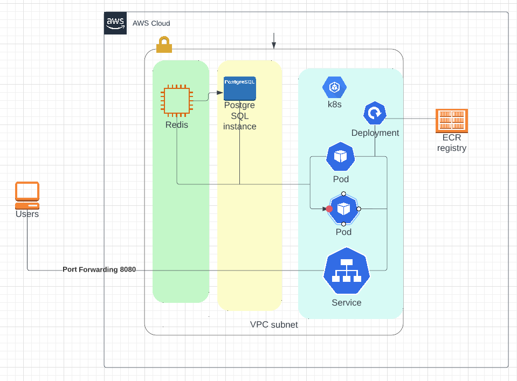
Task: Select the Service network icon
Action: tap(347, 271)
